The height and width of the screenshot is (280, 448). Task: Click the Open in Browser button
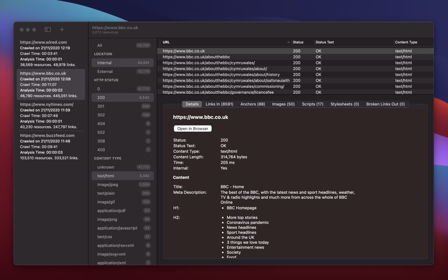[192, 129]
